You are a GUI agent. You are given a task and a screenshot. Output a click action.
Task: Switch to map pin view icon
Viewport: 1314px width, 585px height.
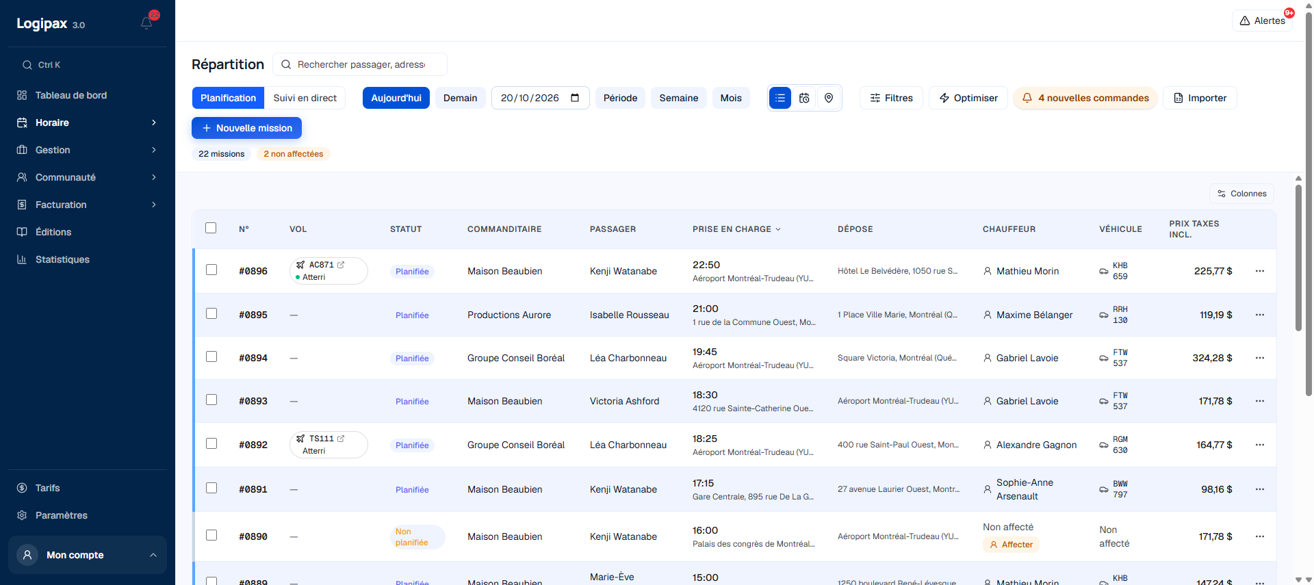pyautogui.click(x=829, y=98)
